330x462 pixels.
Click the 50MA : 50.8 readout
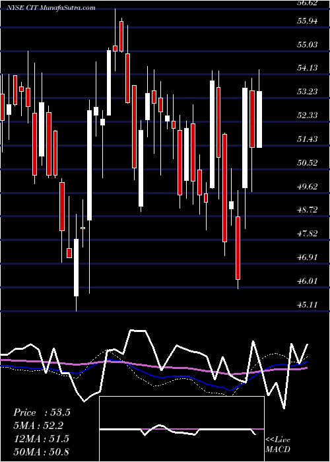[x=41, y=451]
